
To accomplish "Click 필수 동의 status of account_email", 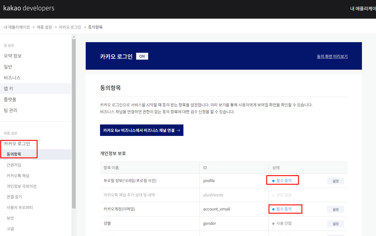I will (282, 209).
